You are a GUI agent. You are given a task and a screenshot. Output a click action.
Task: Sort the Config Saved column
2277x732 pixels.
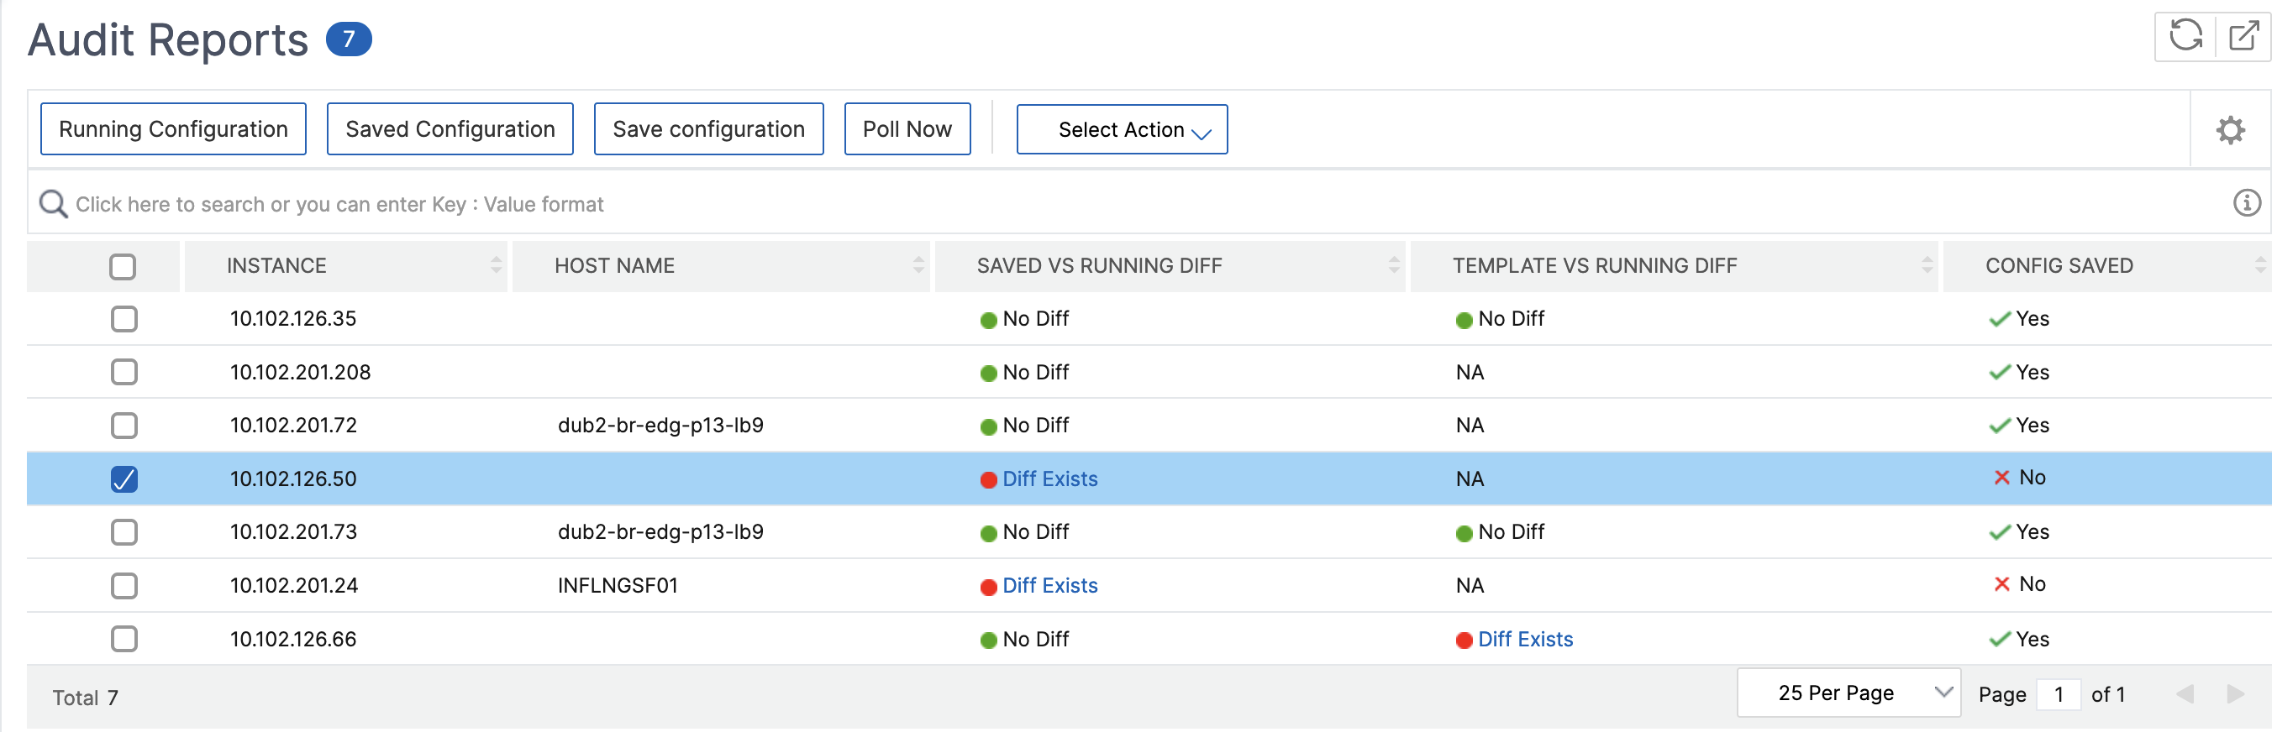(2259, 265)
